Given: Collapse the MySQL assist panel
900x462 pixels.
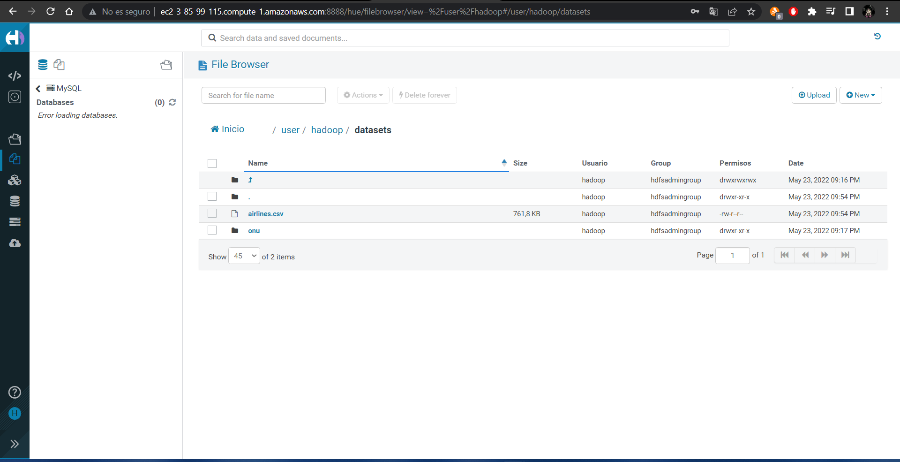Looking at the screenshot, I should (37, 88).
